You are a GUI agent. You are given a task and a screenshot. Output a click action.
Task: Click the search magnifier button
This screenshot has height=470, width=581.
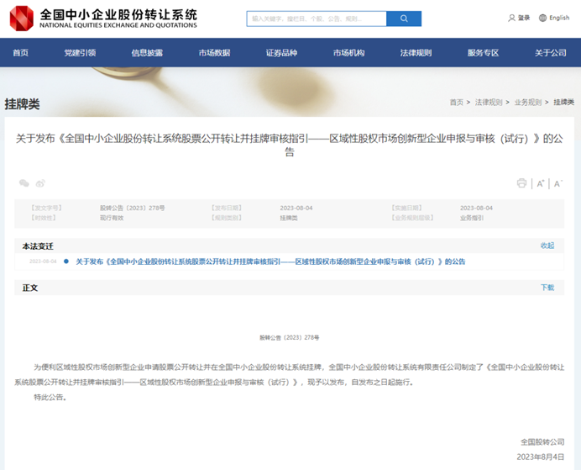[404, 18]
